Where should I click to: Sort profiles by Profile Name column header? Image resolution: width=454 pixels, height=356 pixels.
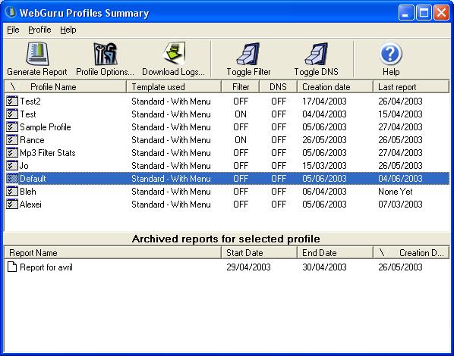65,86
